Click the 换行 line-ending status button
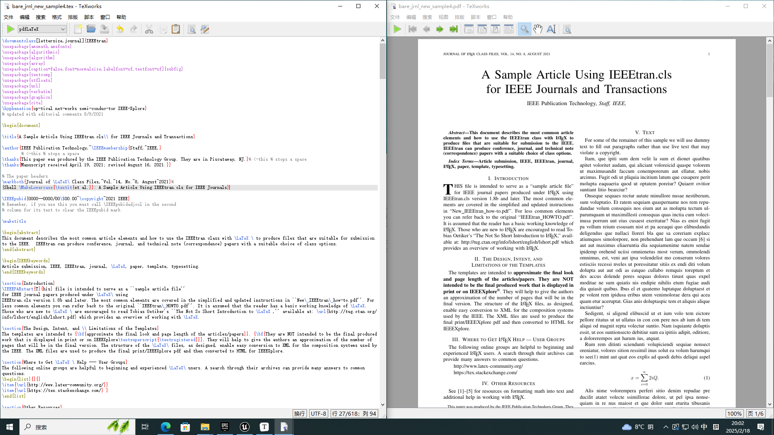 [x=300, y=414]
